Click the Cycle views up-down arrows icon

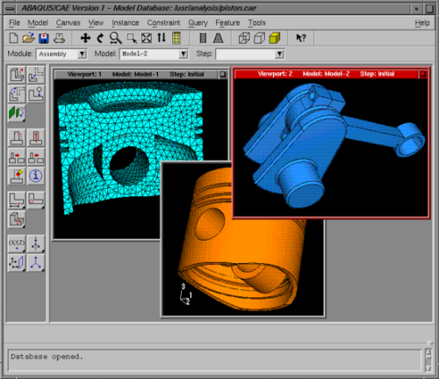[162, 38]
